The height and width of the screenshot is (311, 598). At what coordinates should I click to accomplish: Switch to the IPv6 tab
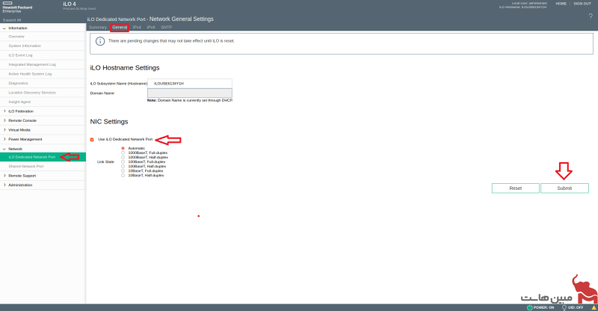[x=151, y=28]
